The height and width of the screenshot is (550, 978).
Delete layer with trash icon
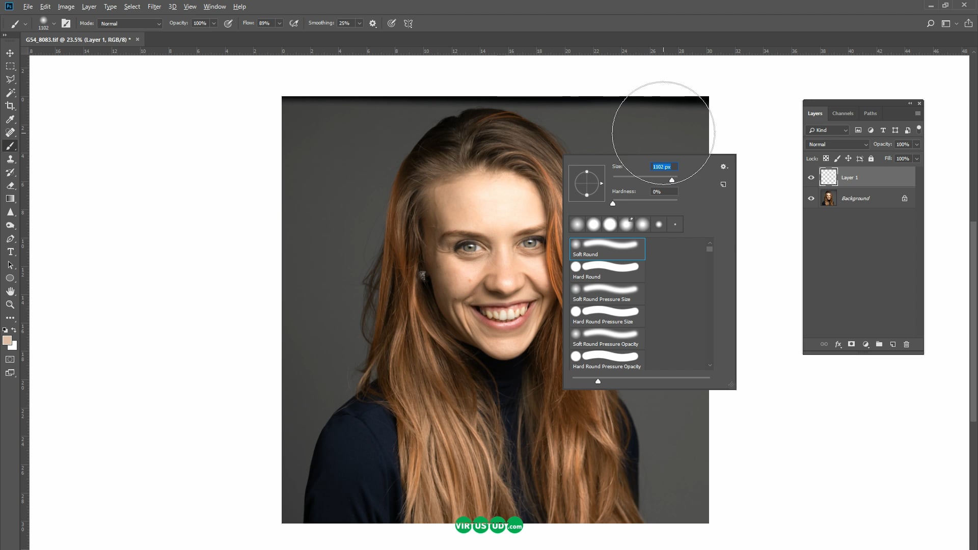pyautogui.click(x=907, y=344)
